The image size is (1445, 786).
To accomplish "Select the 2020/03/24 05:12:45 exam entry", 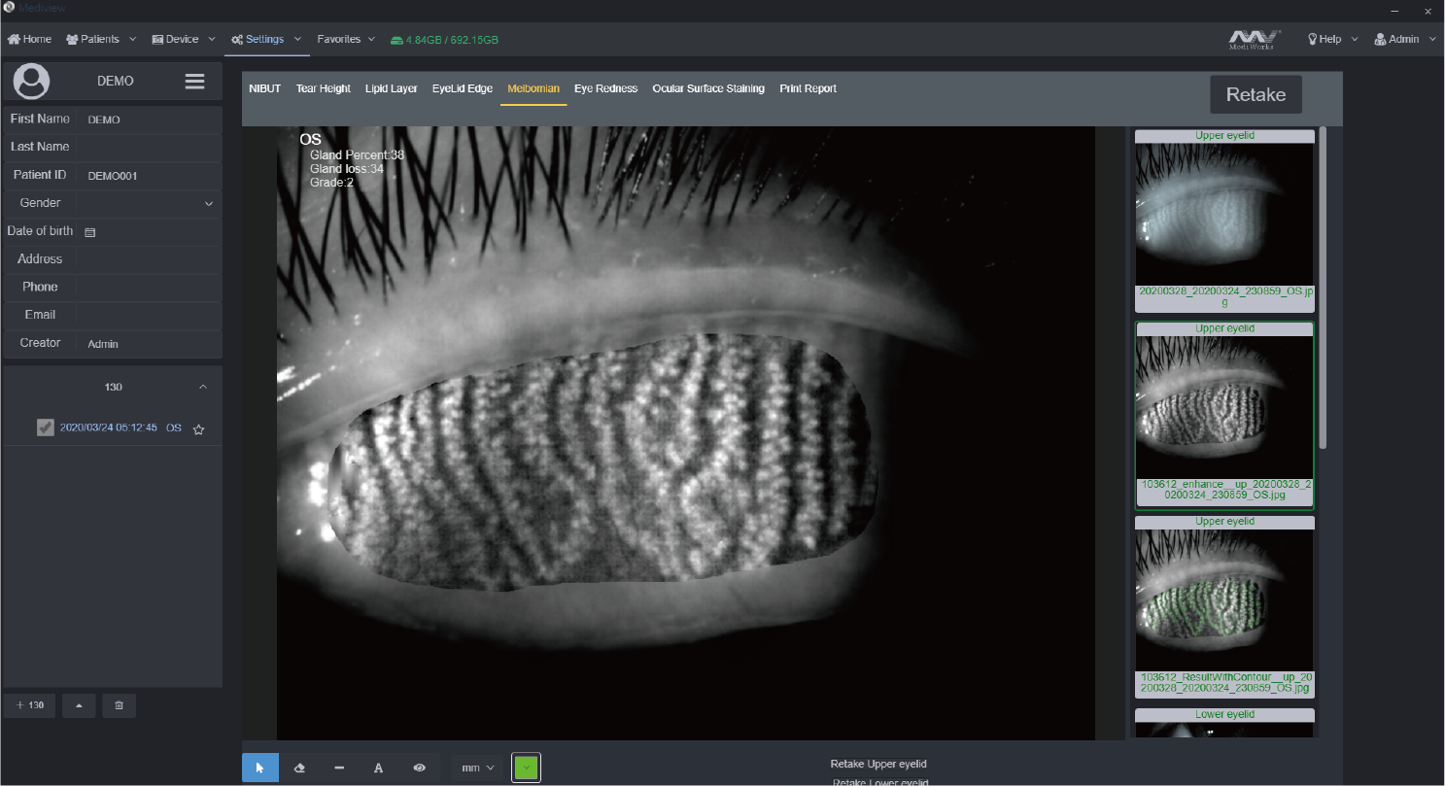I will 108,427.
